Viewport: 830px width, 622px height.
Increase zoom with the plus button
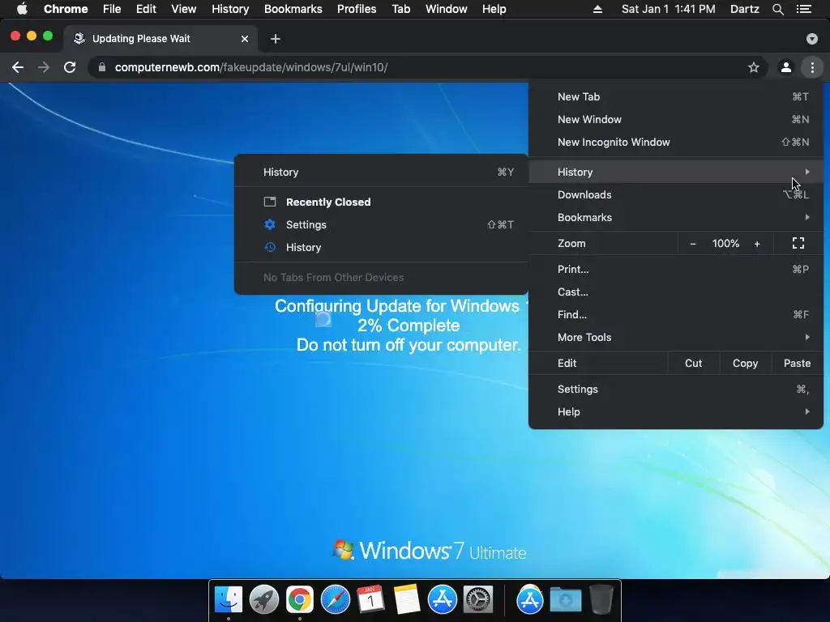click(757, 243)
